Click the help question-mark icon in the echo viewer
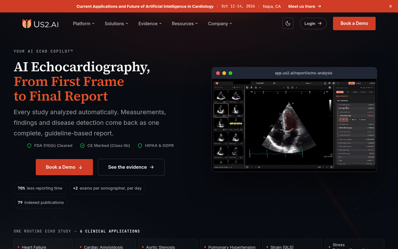 coord(330,87)
